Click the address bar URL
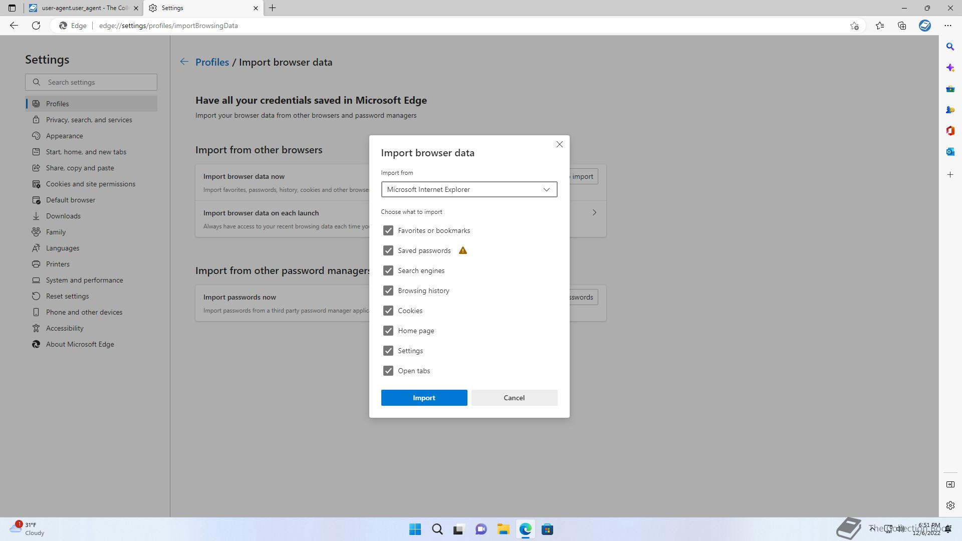This screenshot has height=541, width=962. tap(168, 26)
